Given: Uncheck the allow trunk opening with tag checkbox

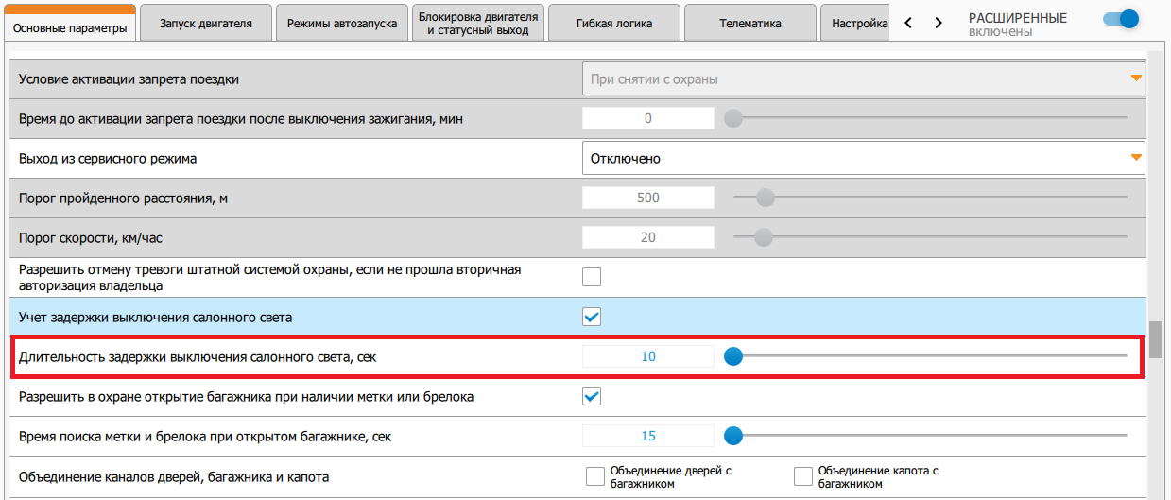Looking at the screenshot, I should coord(592,397).
